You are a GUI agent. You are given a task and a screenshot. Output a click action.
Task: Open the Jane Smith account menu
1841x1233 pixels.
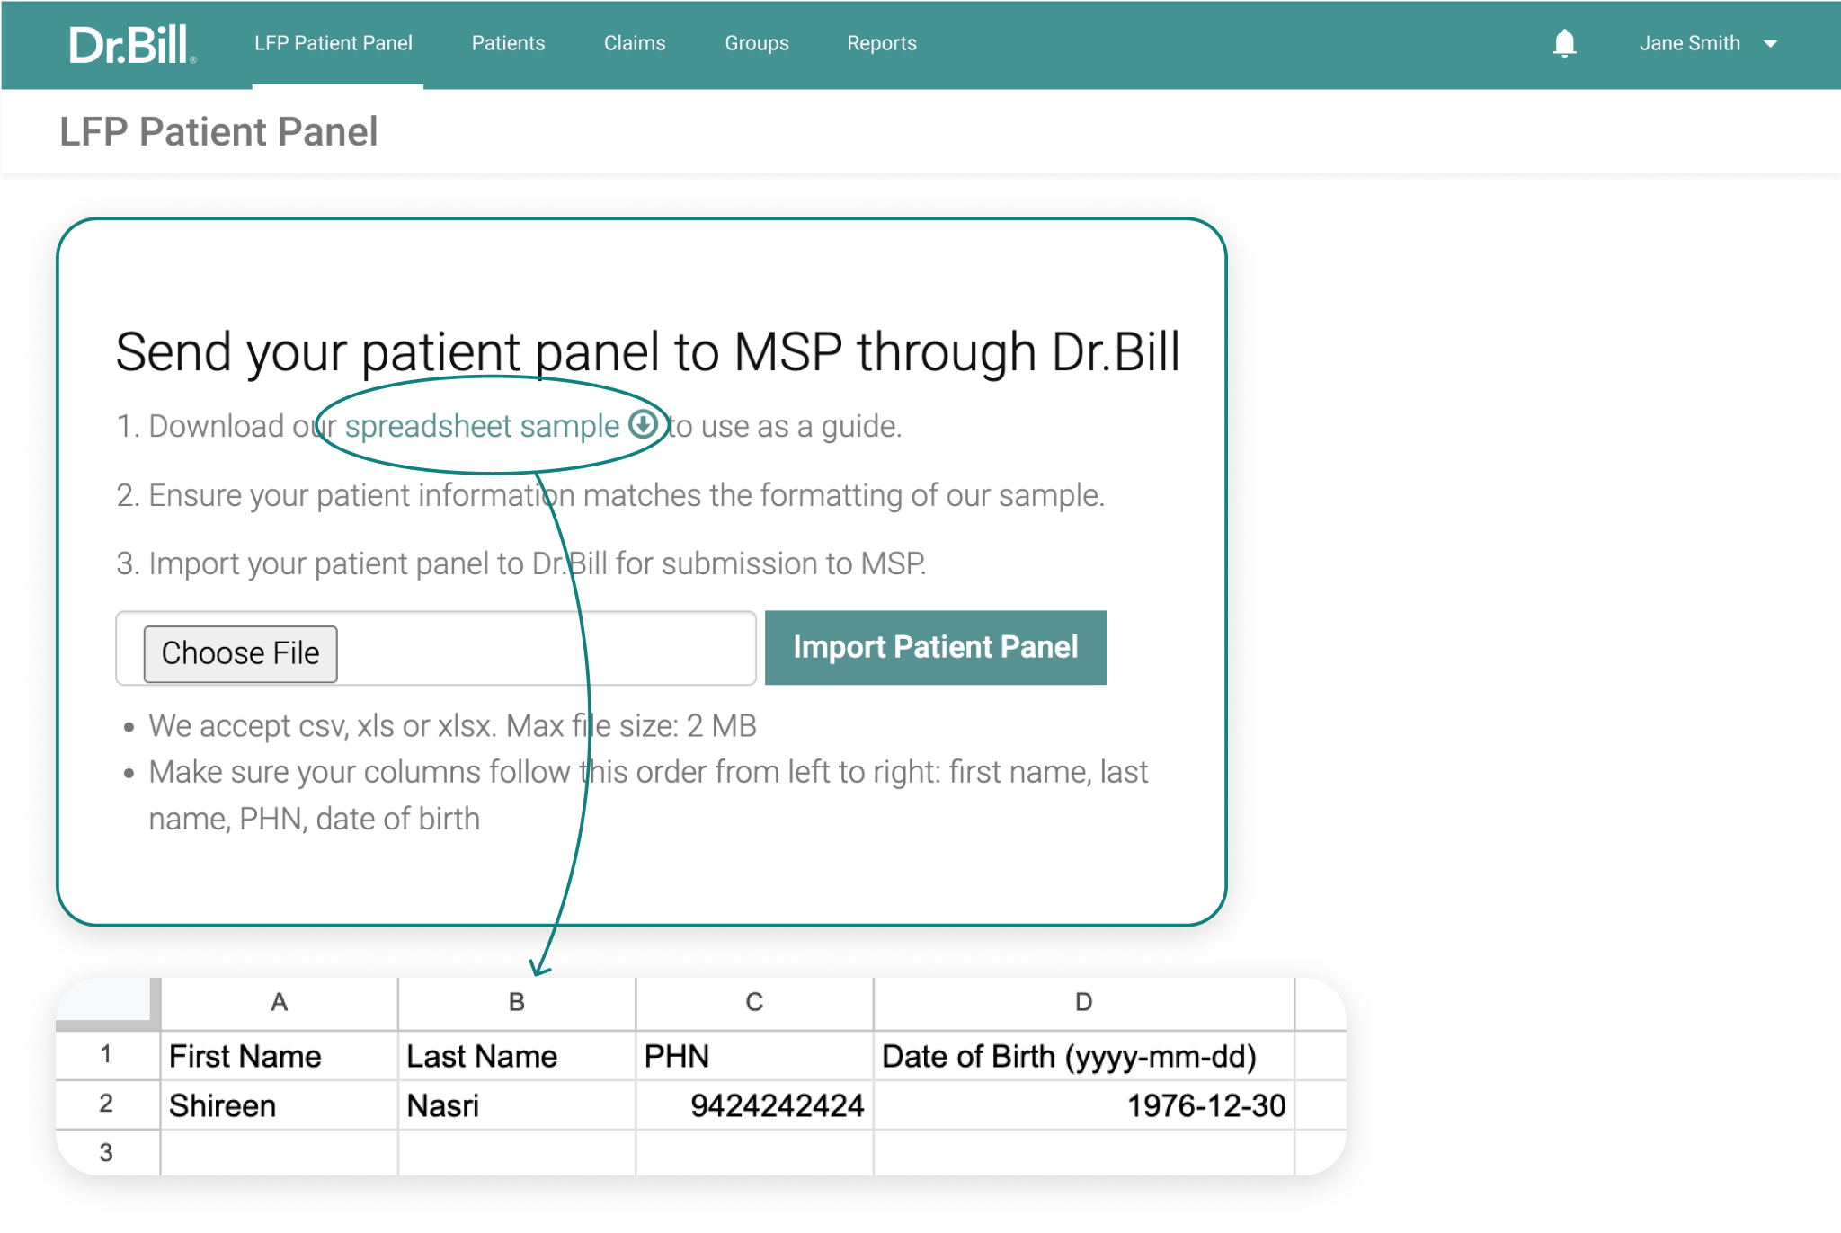(1708, 43)
